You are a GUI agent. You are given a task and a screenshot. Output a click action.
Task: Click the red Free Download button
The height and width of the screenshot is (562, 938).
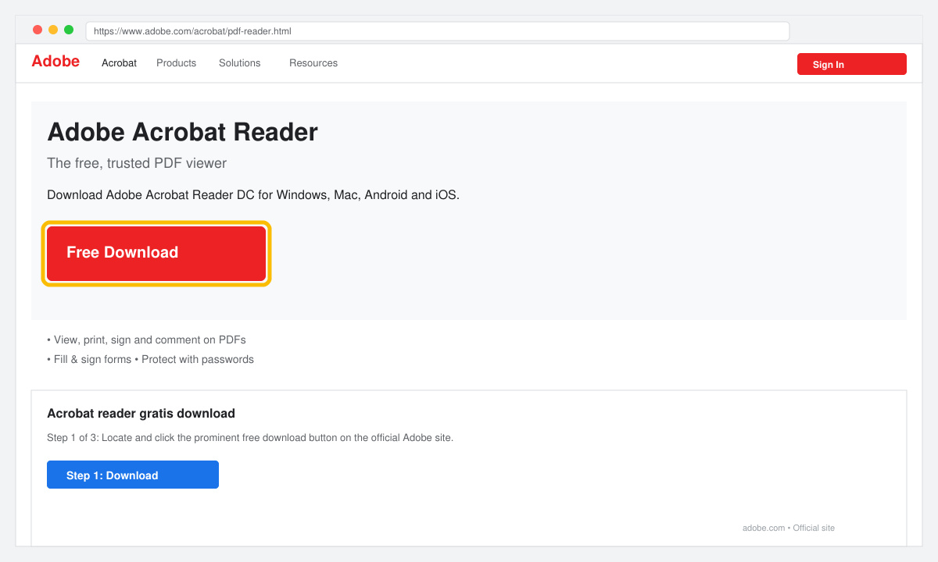pos(156,254)
